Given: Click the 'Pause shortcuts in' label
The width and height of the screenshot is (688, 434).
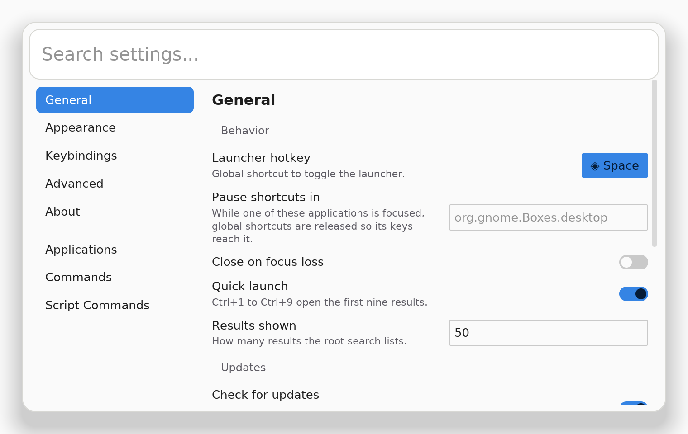Looking at the screenshot, I should click(x=266, y=197).
